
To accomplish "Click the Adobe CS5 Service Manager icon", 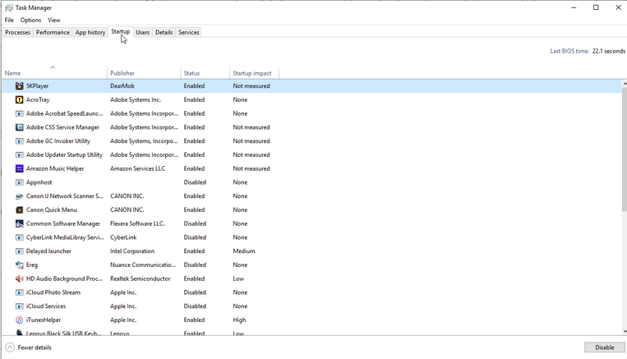I will click(19, 127).
